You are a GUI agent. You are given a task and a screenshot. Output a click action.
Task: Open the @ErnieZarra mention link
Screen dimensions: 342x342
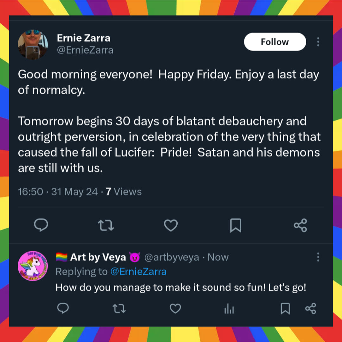(139, 271)
